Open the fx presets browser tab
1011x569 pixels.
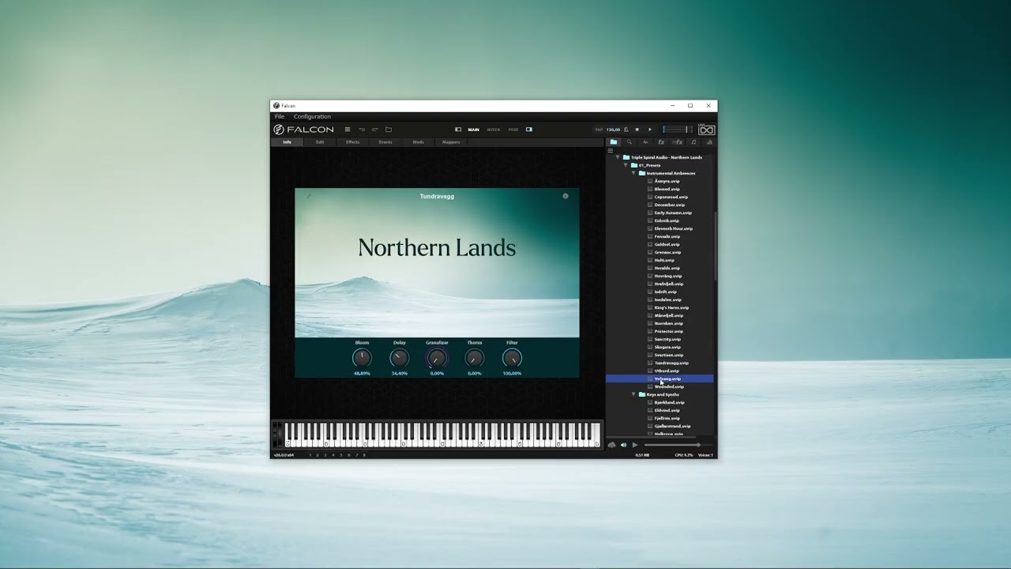pyautogui.click(x=661, y=142)
